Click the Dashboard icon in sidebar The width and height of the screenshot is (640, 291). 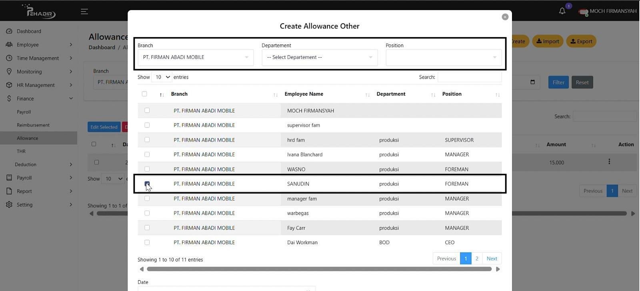[9, 31]
